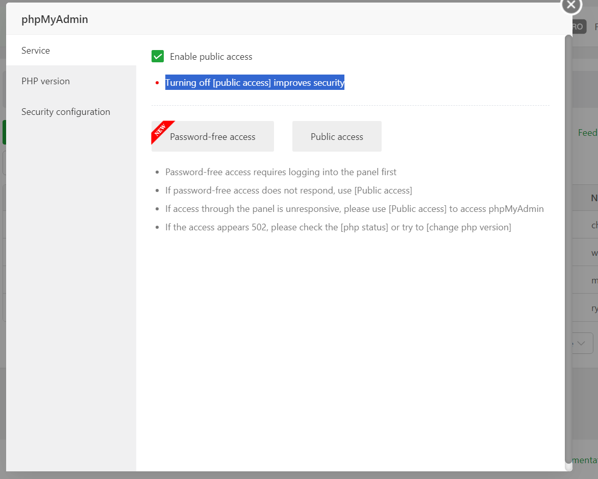Click the highlighted "Turning off [public access]" warning text
The width and height of the screenshot is (598, 479).
[255, 83]
